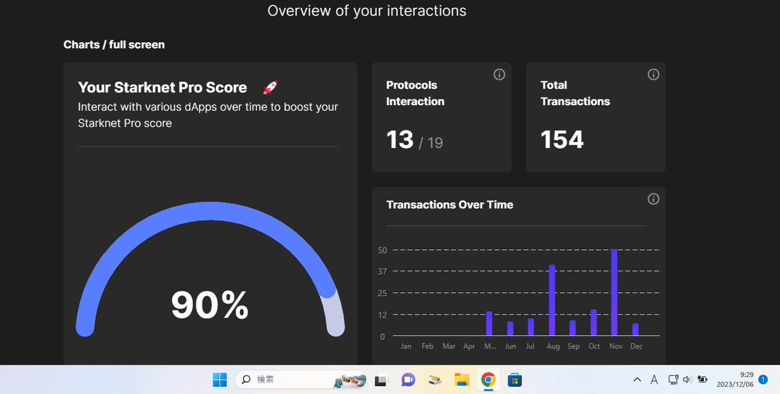
Task: Open the Chat app in the taskbar
Action: pyautogui.click(x=408, y=380)
